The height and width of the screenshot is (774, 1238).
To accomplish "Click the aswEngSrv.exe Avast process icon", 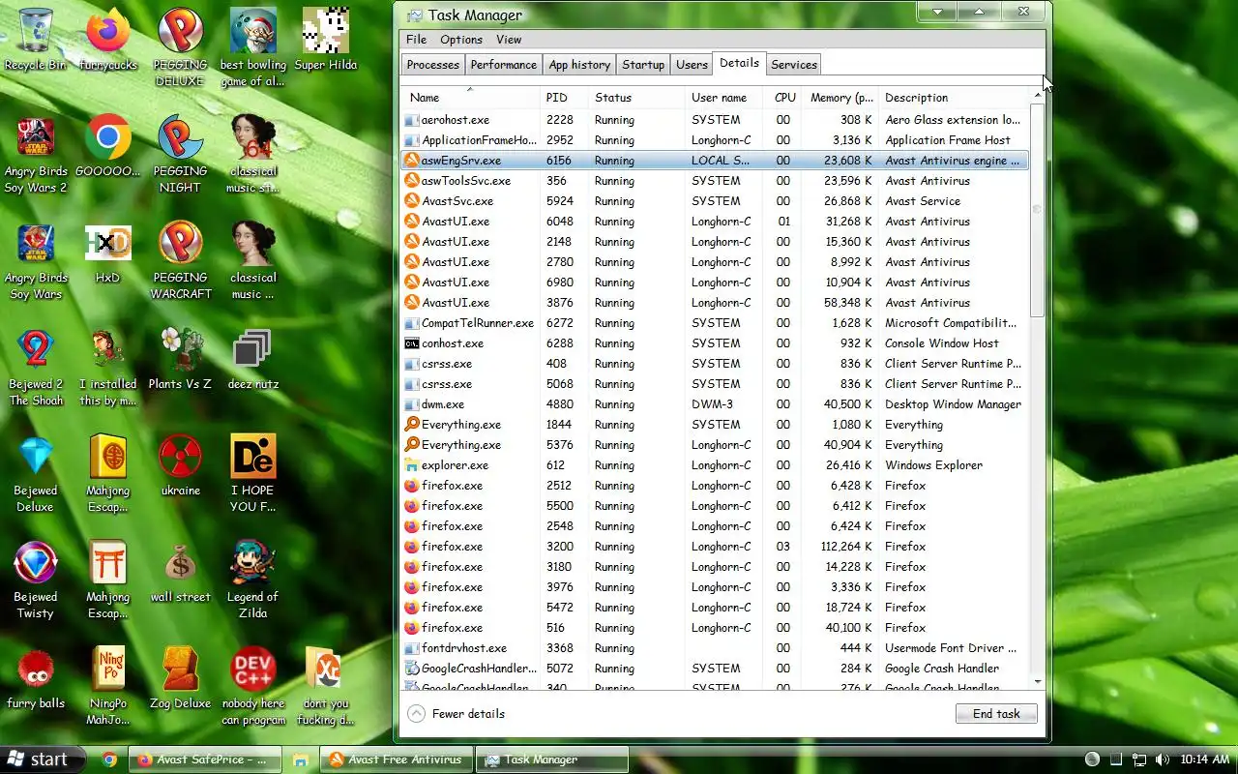I will 411,161.
